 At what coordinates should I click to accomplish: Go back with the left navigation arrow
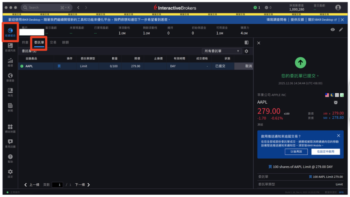tap(78, 8)
